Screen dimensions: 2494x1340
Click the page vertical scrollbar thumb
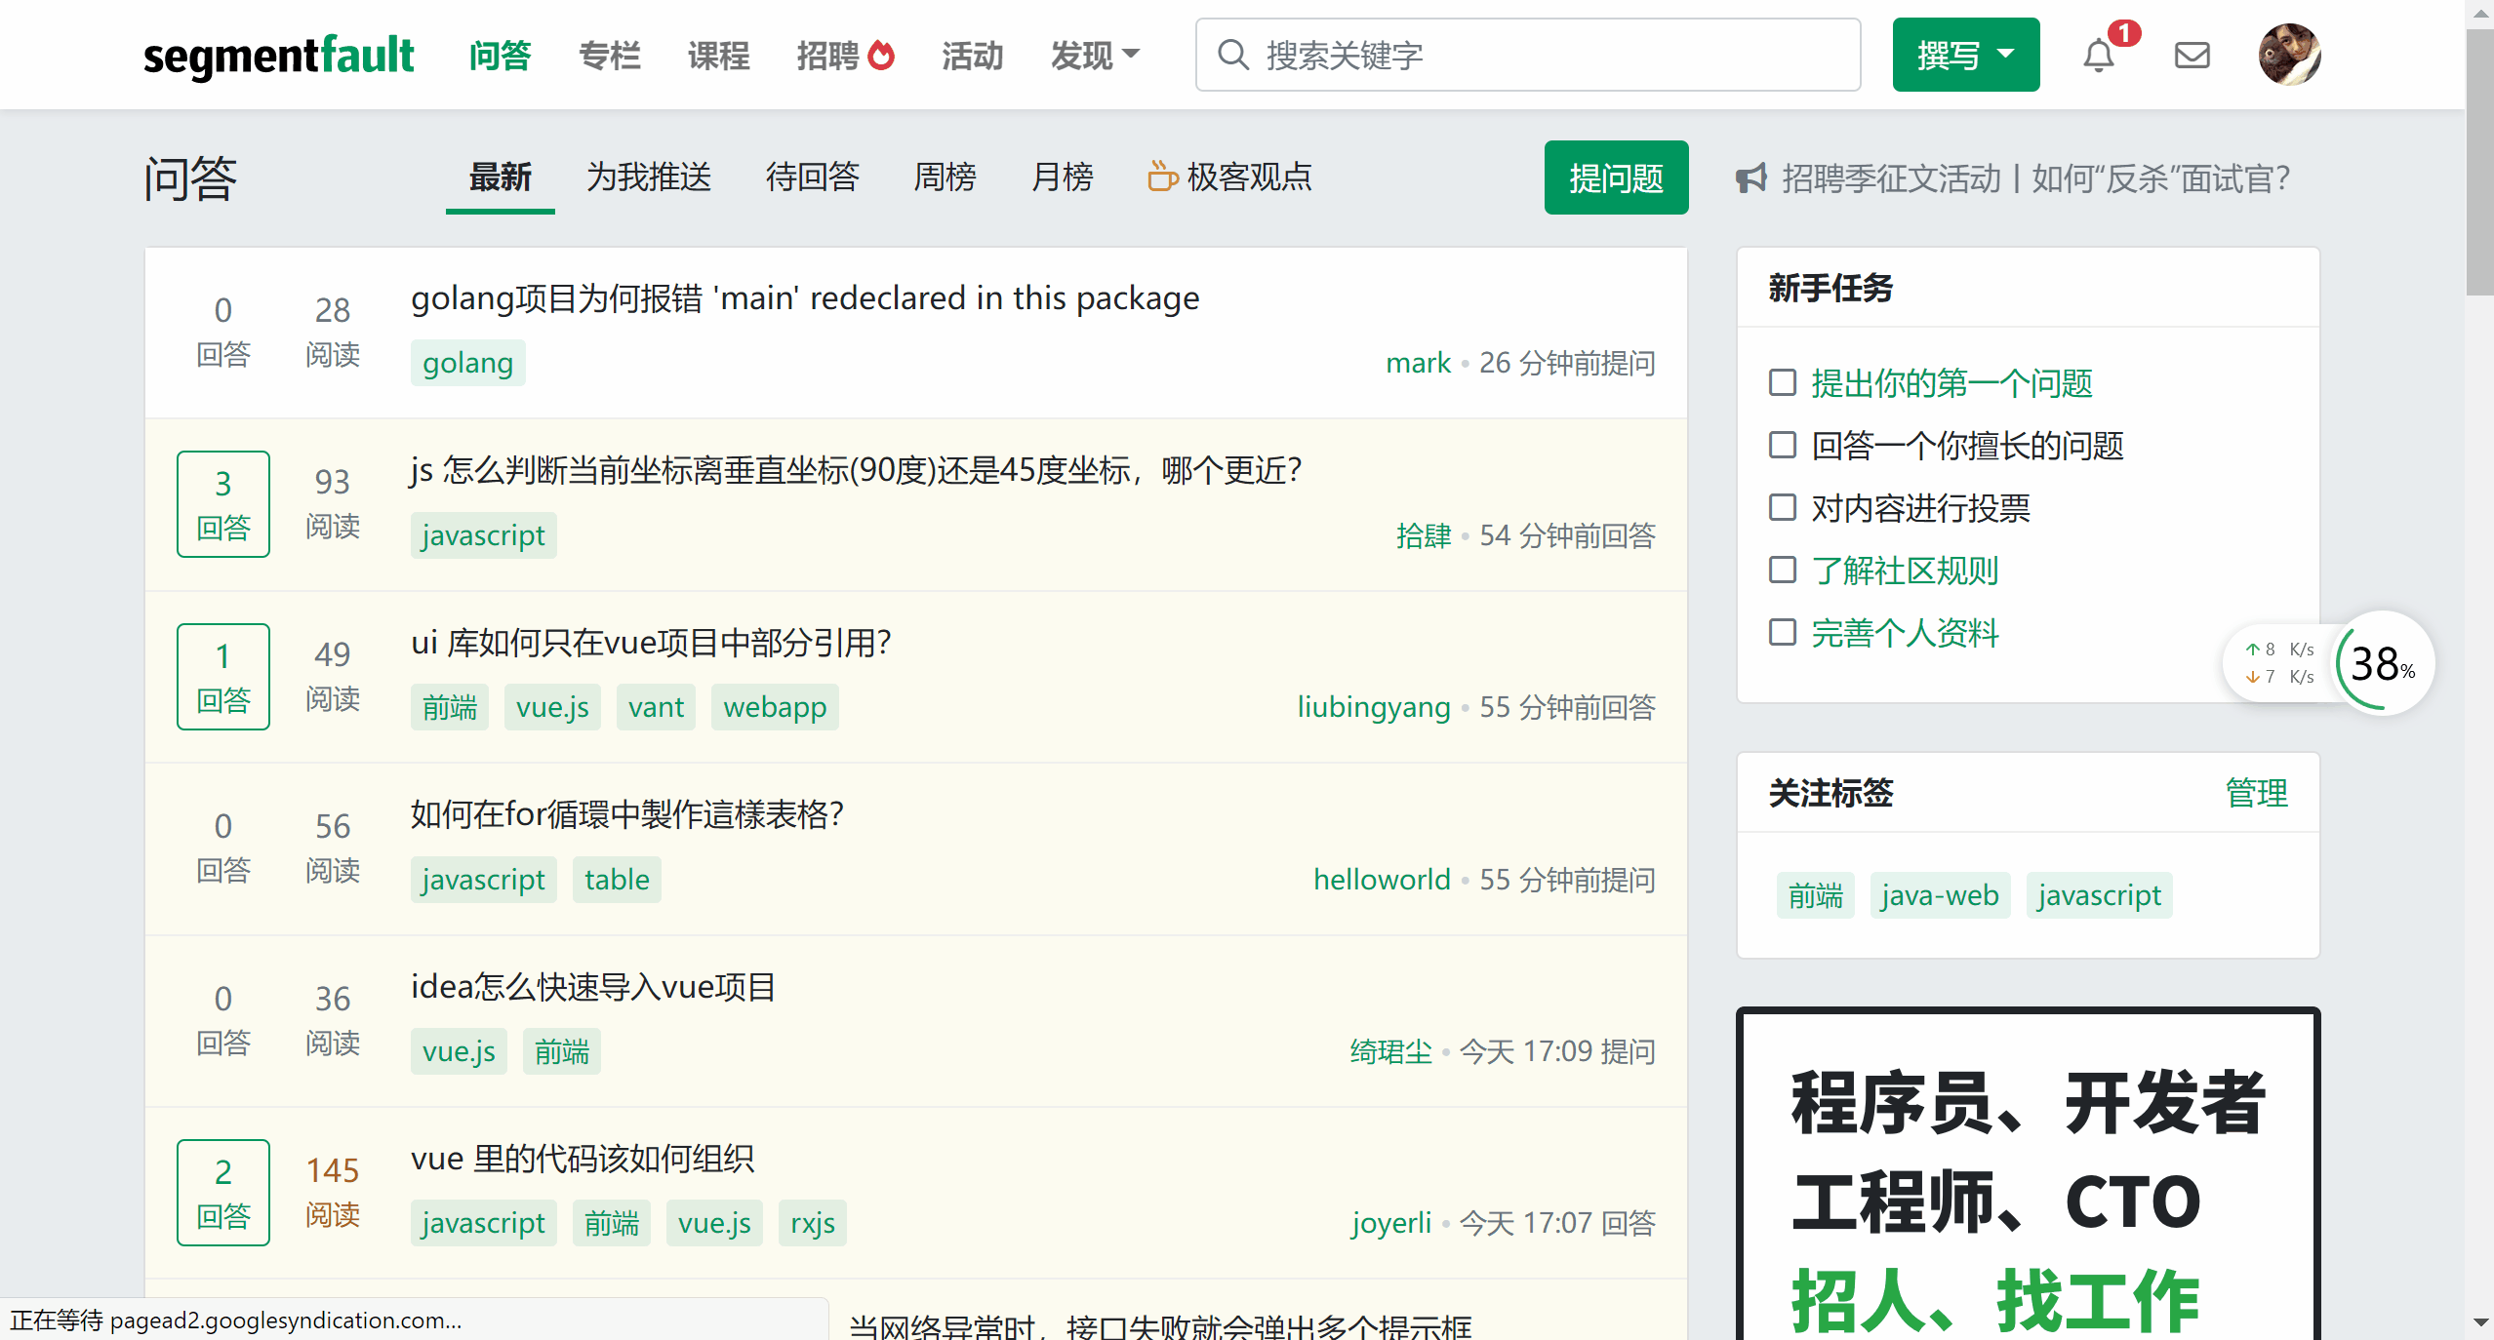[2479, 161]
